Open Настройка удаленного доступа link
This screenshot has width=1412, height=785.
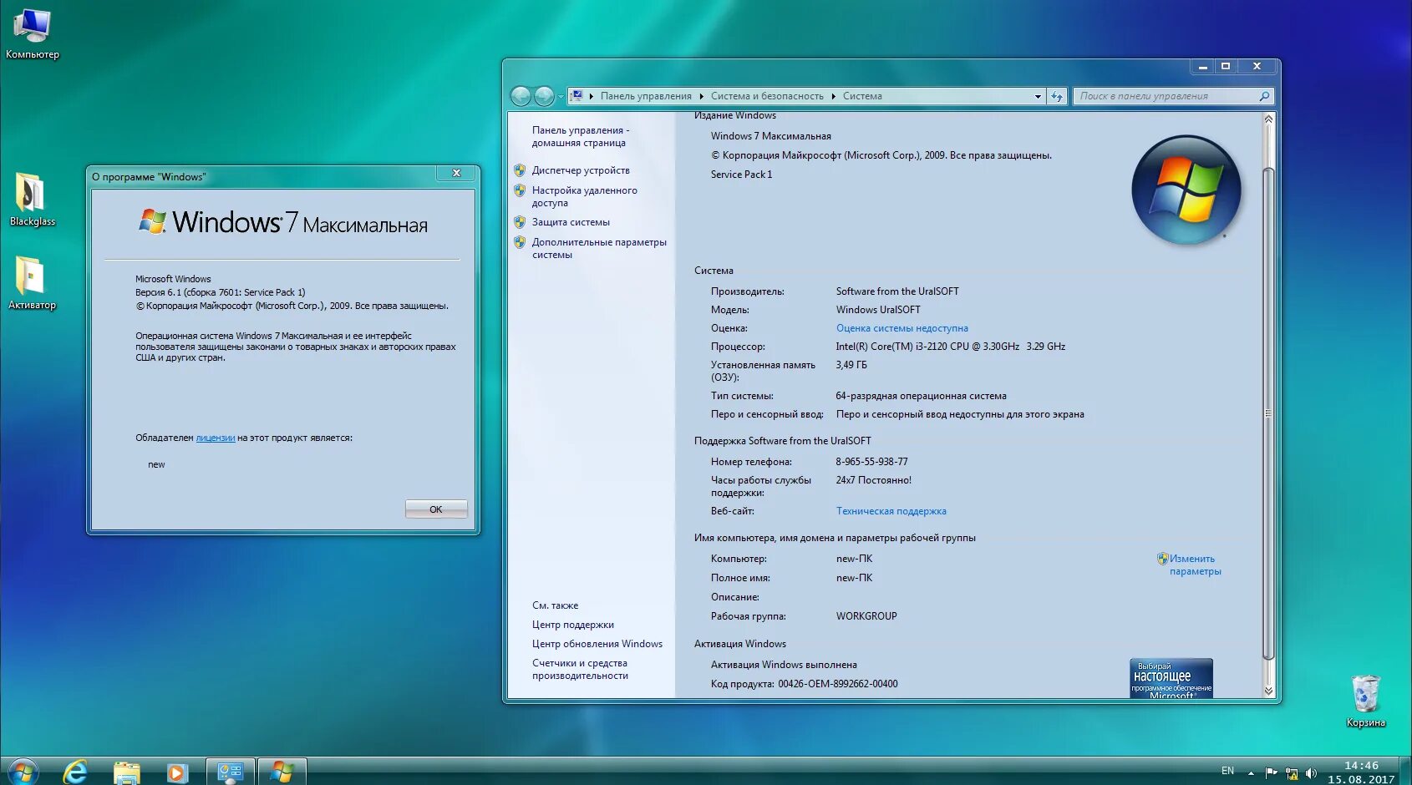tap(585, 196)
